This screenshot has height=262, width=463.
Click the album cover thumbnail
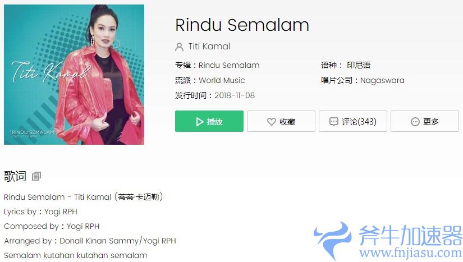click(x=74, y=75)
